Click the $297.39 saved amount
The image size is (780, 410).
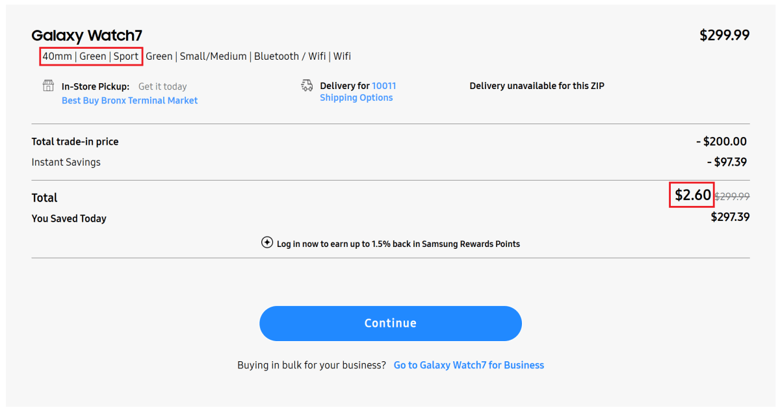click(x=730, y=217)
